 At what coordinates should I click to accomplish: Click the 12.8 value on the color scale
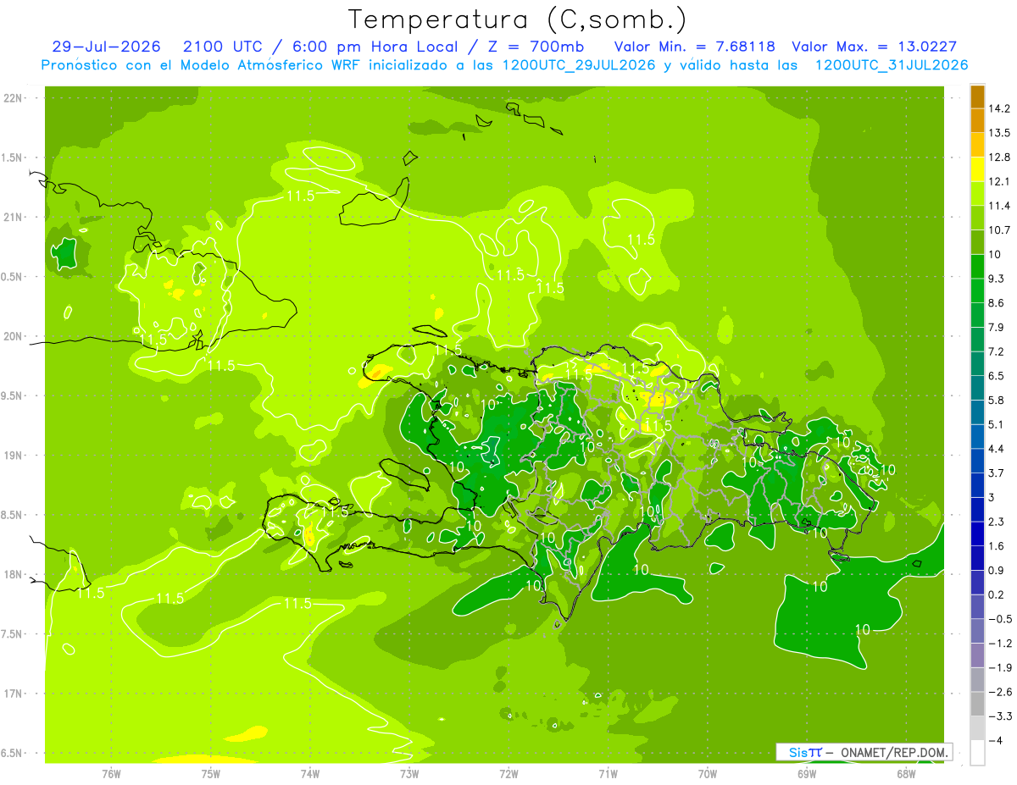[x=999, y=158]
